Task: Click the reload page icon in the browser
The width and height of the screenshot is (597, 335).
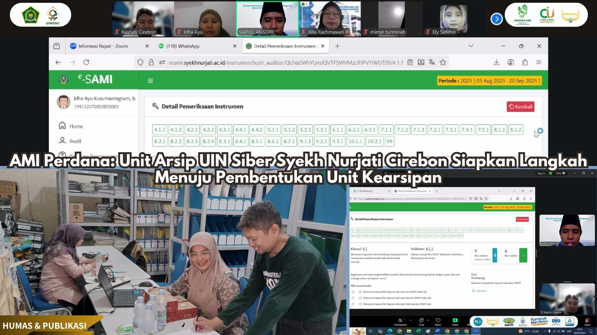Action: click(x=86, y=62)
